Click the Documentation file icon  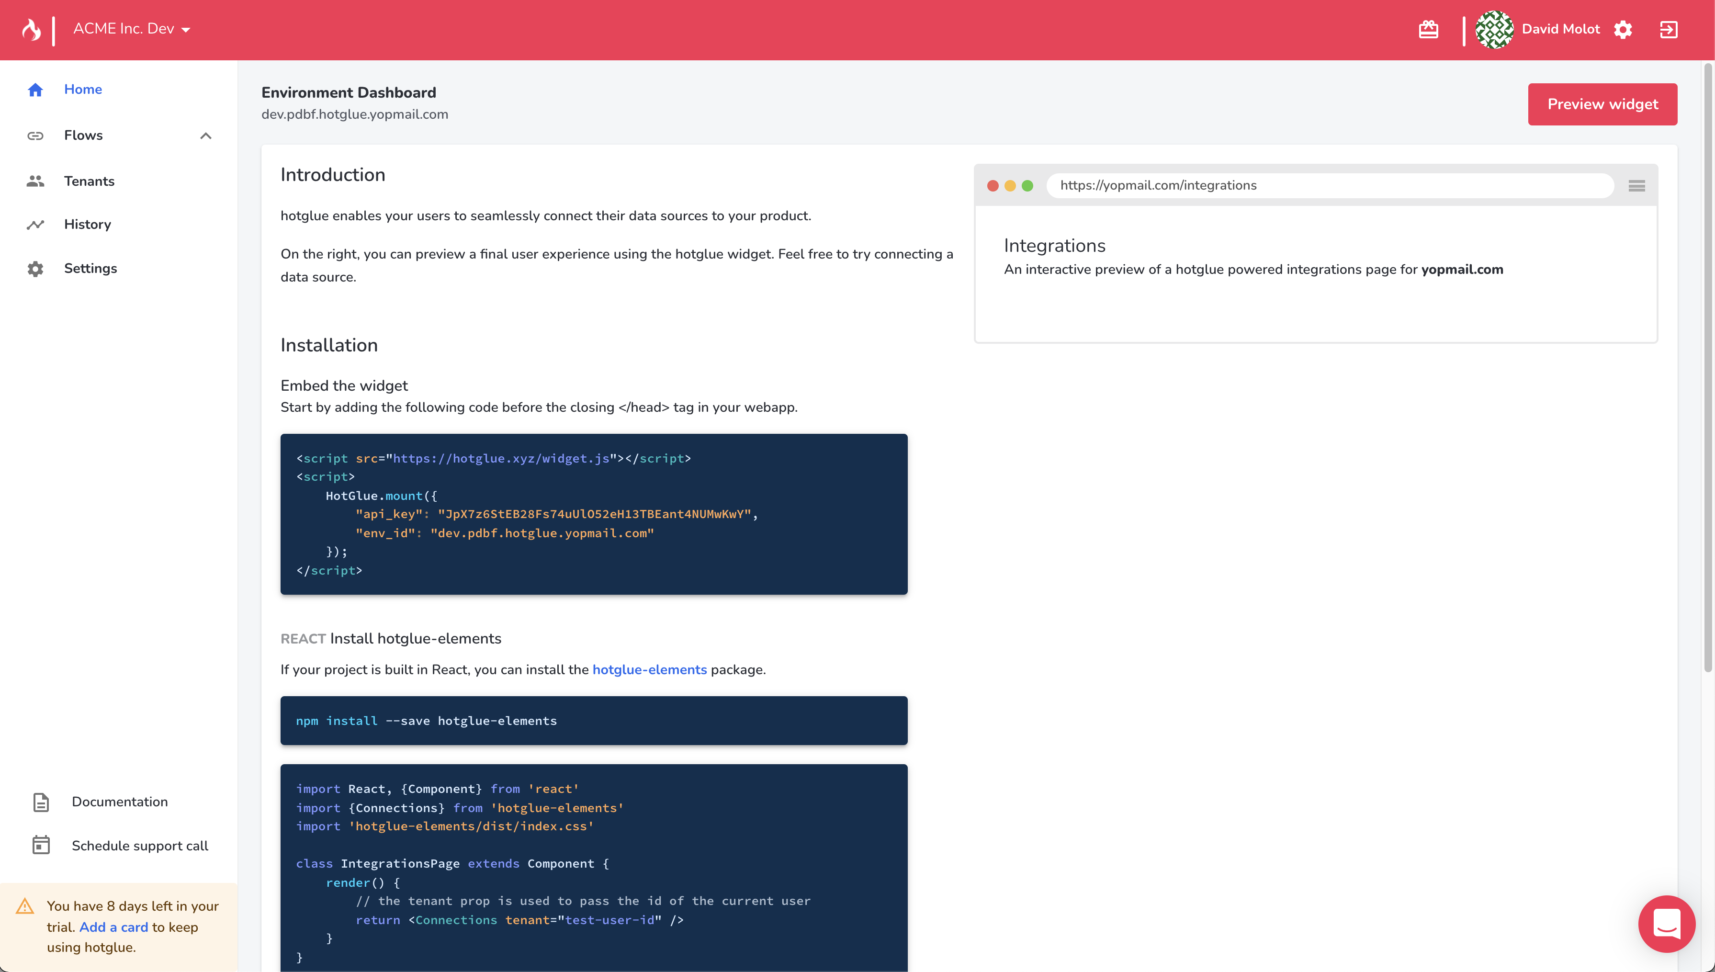pyautogui.click(x=41, y=802)
